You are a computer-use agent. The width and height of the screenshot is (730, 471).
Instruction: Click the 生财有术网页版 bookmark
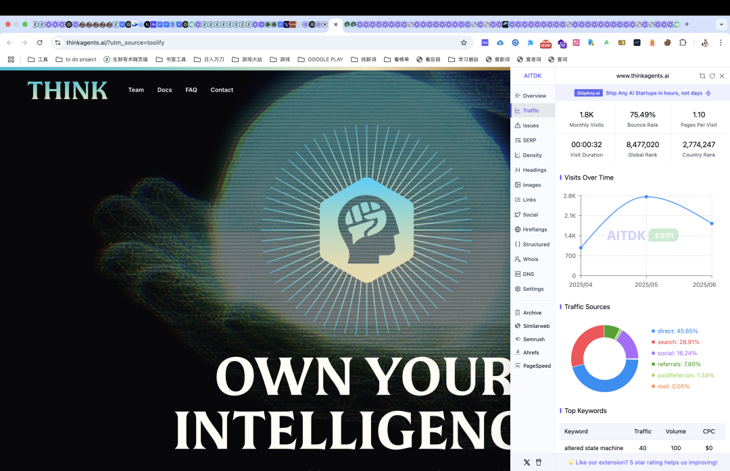pos(126,59)
